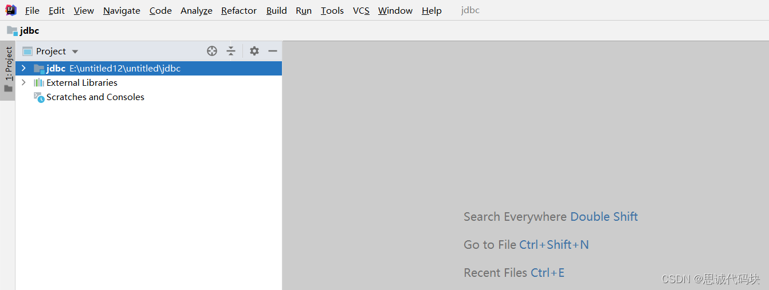Open the Edit menu
The image size is (769, 290).
[57, 10]
